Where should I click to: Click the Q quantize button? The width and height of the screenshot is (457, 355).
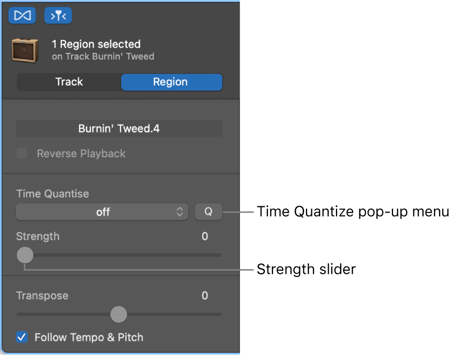point(208,212)
